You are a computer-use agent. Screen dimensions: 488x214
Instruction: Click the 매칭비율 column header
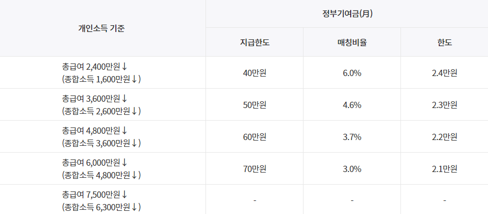352,42
